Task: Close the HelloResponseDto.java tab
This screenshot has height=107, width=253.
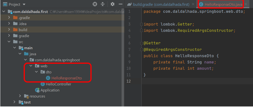Action: (246, 4)
